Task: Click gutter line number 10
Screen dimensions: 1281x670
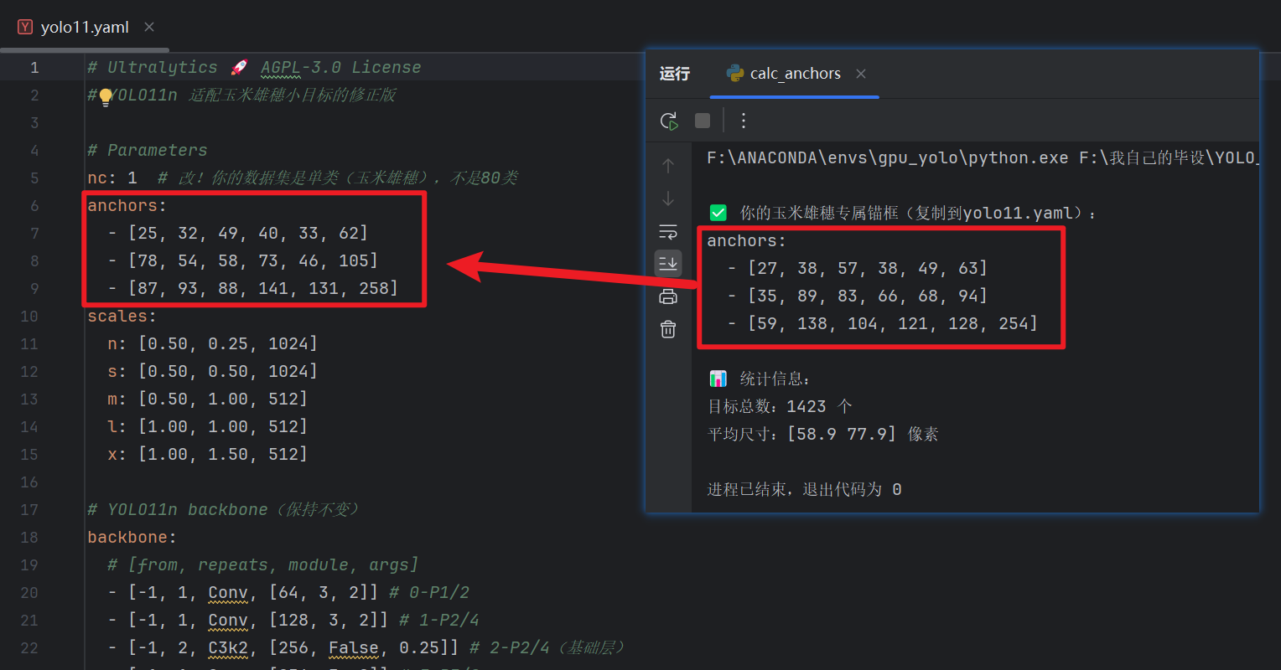Action: click(x=29, y=316)
